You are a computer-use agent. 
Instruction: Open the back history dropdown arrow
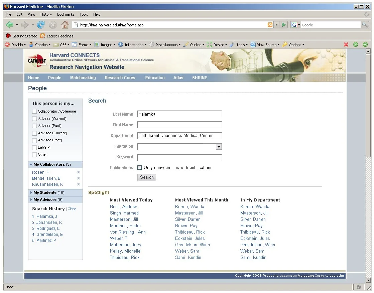pos(17,25)
